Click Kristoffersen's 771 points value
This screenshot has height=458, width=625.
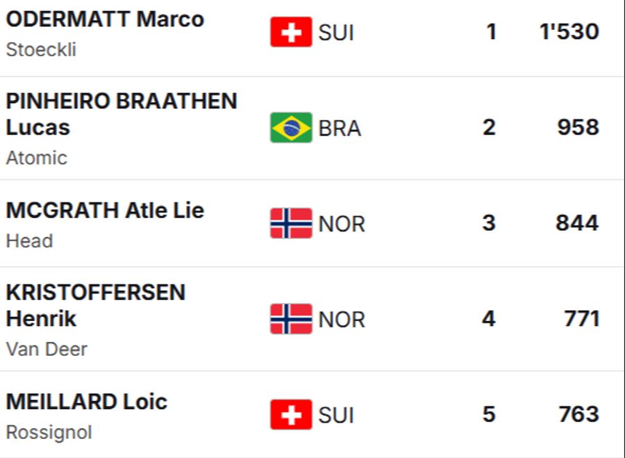(581, 319)
